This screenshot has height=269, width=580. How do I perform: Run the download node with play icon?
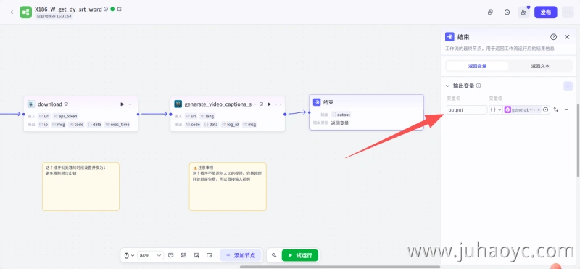coord(122,104)
